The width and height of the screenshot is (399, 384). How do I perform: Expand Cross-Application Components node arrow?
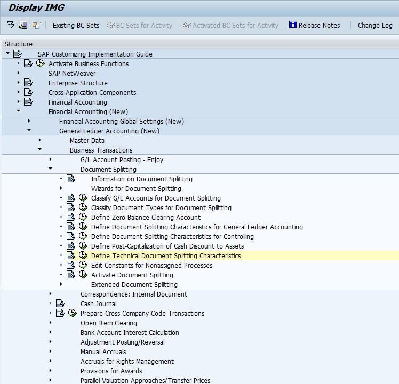[18, 92]
